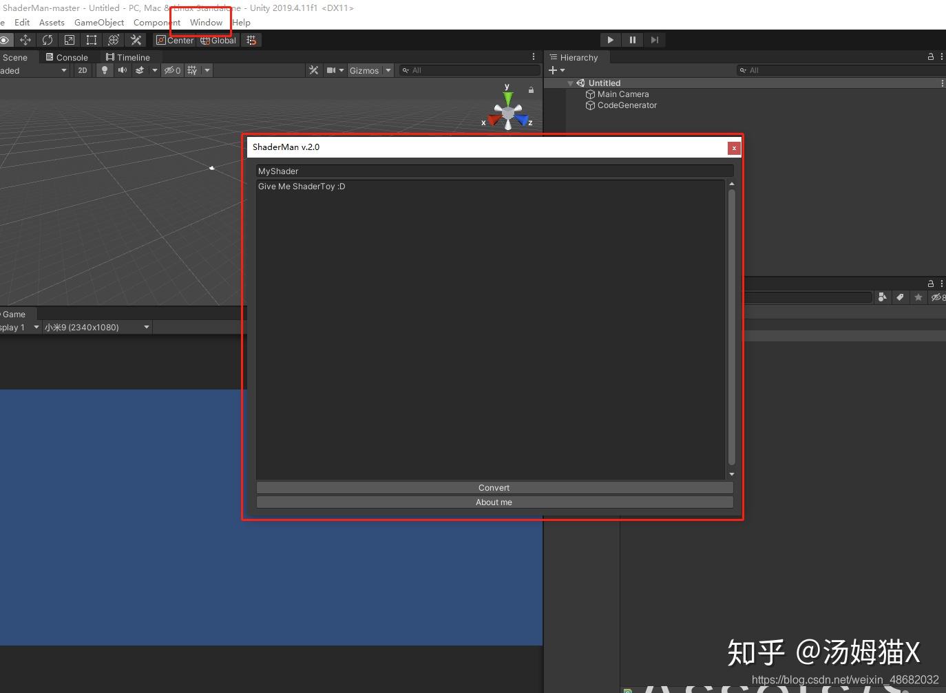Open the Available Custom Editor Tools
Image resolution: width=946 pixels, height=693 pixels.
point(136,40)
